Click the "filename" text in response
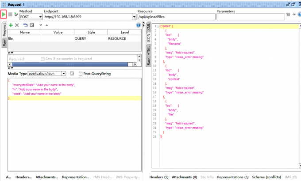The height and width of the screenshot is (181, 301). coord(174,44)
